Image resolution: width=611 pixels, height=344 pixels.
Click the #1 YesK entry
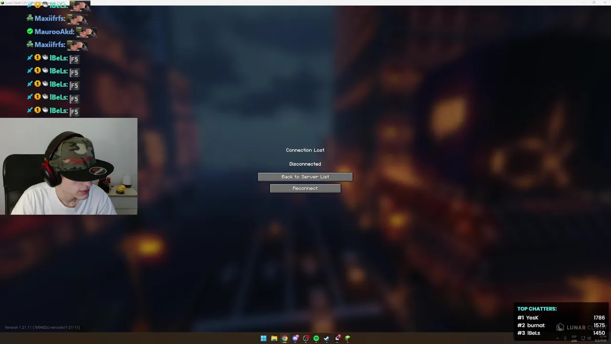click(x=528, y=318)
